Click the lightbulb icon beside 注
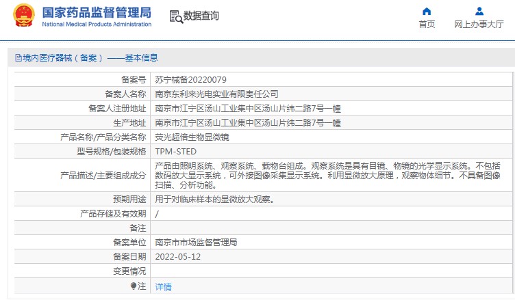 pos(134,286)
